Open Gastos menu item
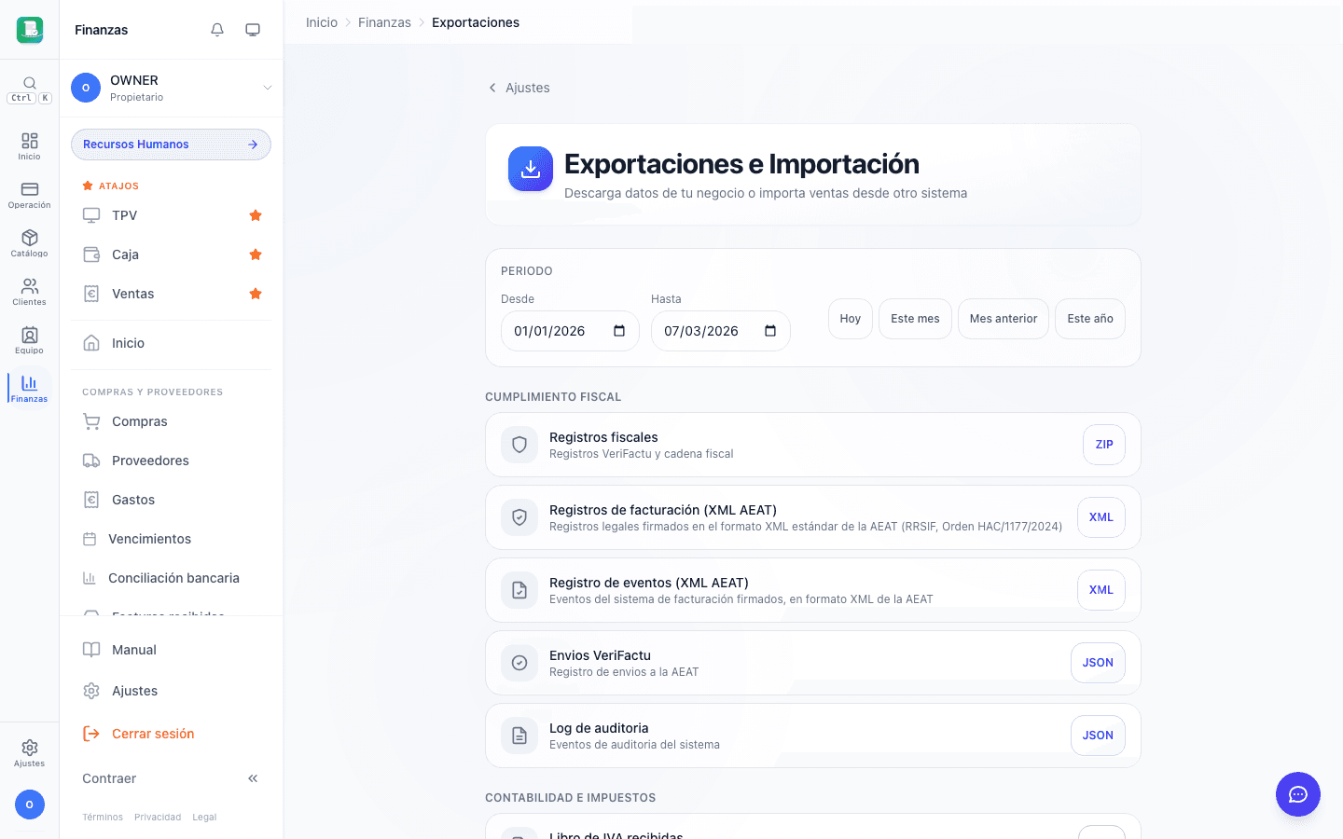The height and width of the screenshot is (839, 1343). click(x=171, y=500)
